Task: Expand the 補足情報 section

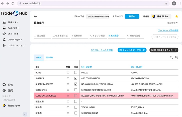Action: pyautogui.click(x=172, y=23)
